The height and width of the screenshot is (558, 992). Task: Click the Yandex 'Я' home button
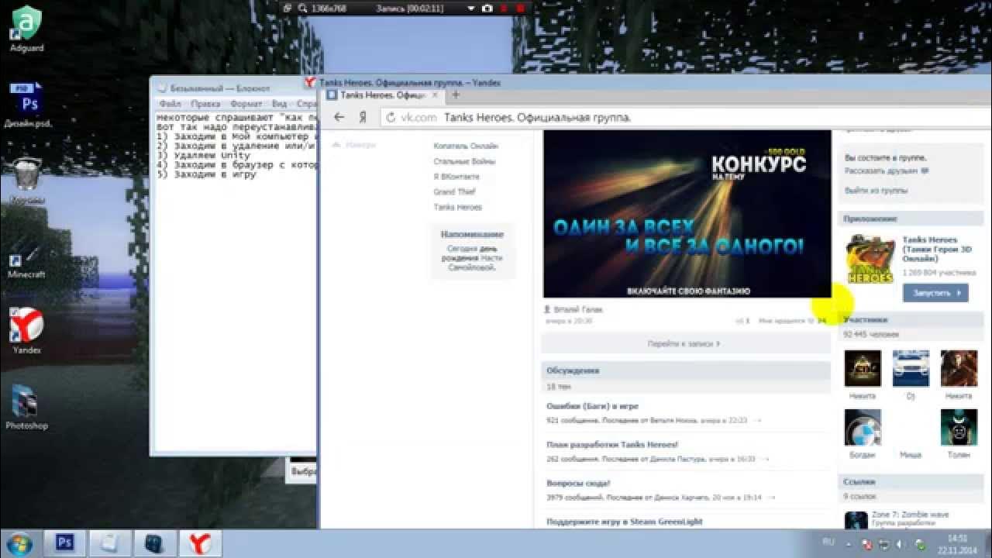click(x=362, y=117)
